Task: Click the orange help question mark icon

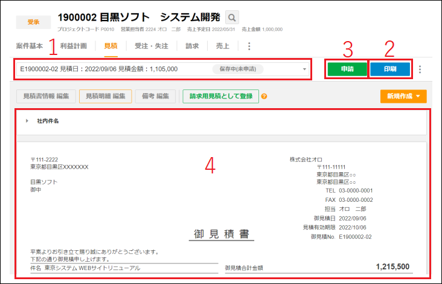Action: (x=264, y=97)
